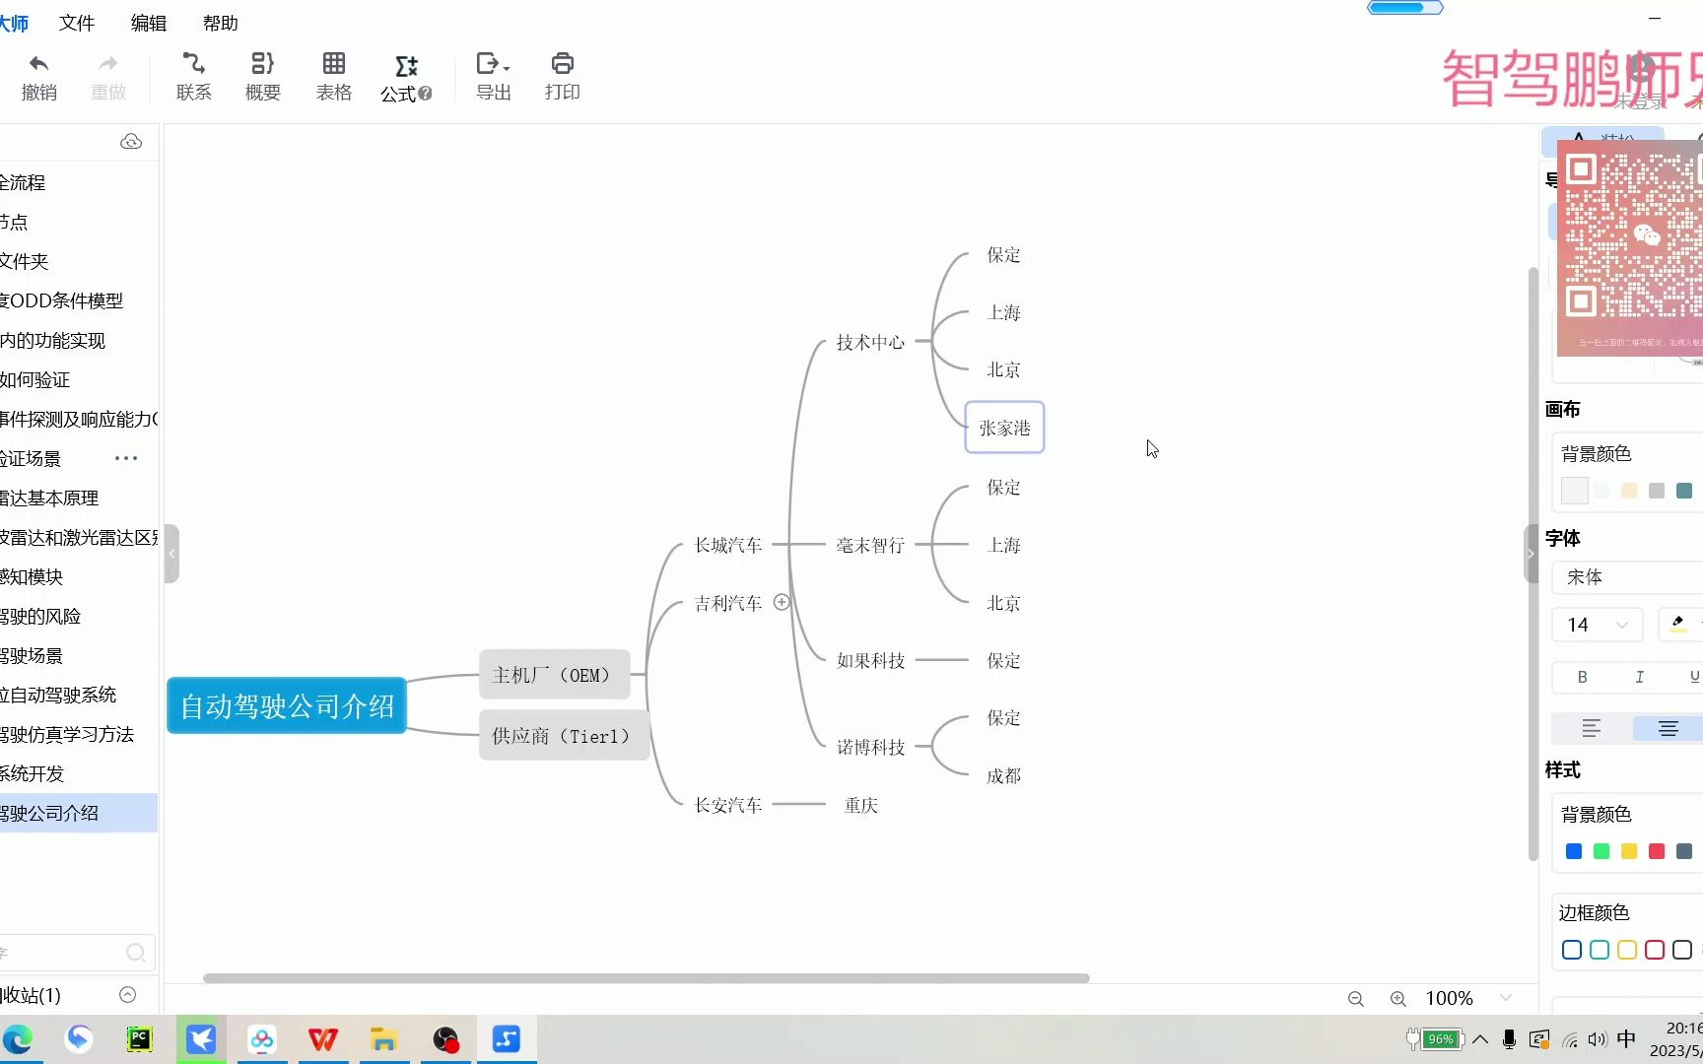Screen dimensions: 1703x1064
Task: Open the 帮助 menu
Action: (221, 23)
